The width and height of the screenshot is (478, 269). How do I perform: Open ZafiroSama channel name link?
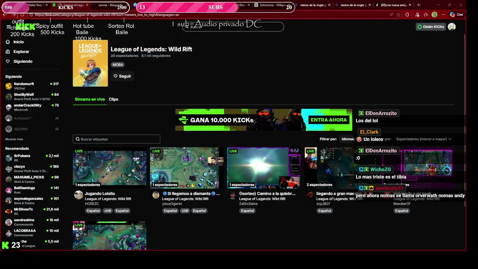pyautogui.click(x=248, y=204)
